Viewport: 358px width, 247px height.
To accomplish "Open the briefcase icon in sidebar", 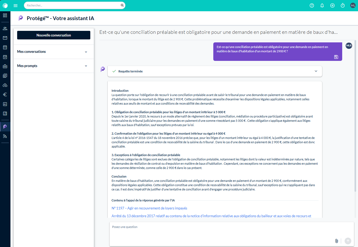I will click(x=5, y=66).
